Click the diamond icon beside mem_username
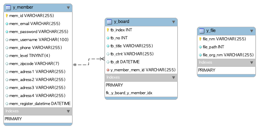 coord(7,40)
